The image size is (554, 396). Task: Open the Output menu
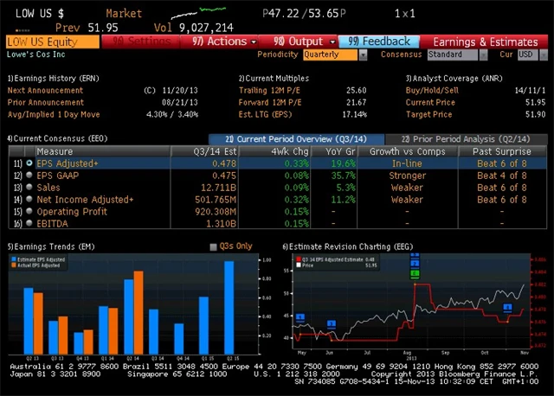pyautogui.click(x=304, y=41)
